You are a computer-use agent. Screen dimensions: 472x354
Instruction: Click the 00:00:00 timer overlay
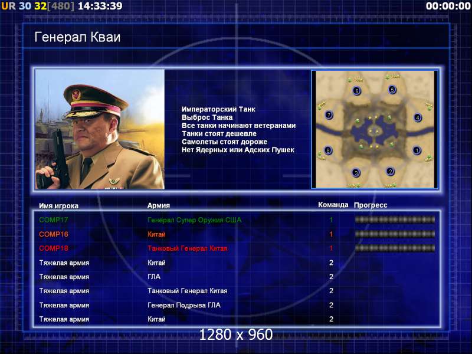click(448, 6)
